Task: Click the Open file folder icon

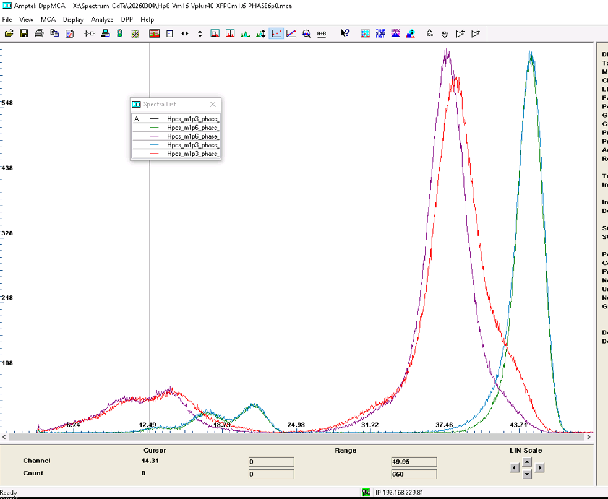Action: 9,33
